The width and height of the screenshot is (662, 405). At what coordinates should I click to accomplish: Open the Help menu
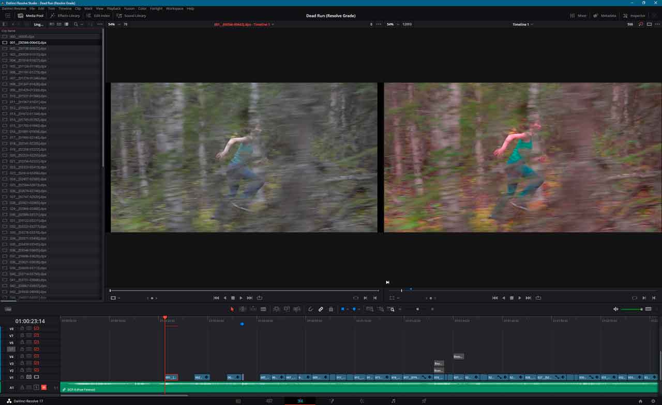190,9
